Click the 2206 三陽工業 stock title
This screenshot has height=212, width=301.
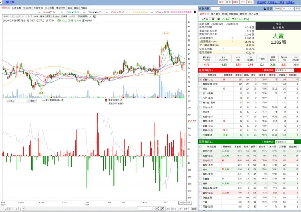pyautogui.click(x=210, y=19)
